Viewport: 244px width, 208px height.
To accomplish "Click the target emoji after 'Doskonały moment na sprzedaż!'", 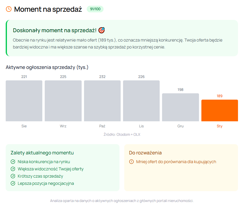I will pyautogui.click(x=101, y=30).
